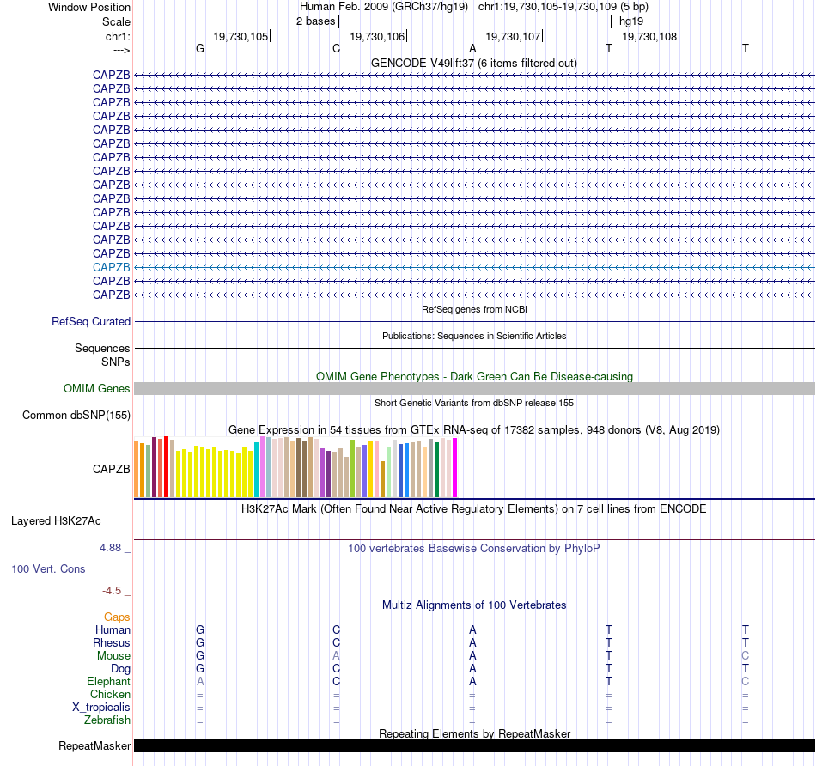This screenshot has width=816, height=766.
Task: Click the Mouse alignment row label
Action: click(113, 656)
